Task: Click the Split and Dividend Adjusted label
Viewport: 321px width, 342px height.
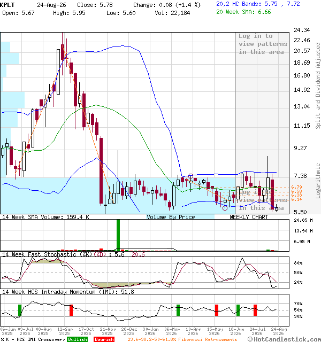Action: [x=318, y=85]
